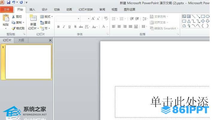Open the font color A swatch
The height and width of the screenshot is (120, 212).
(x=103, y=27)
